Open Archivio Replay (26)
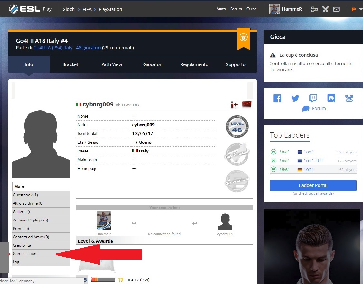 41,220
